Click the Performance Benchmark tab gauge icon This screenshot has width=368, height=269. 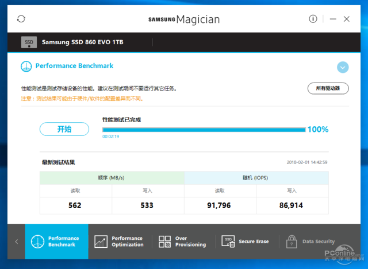pos(37,241)
